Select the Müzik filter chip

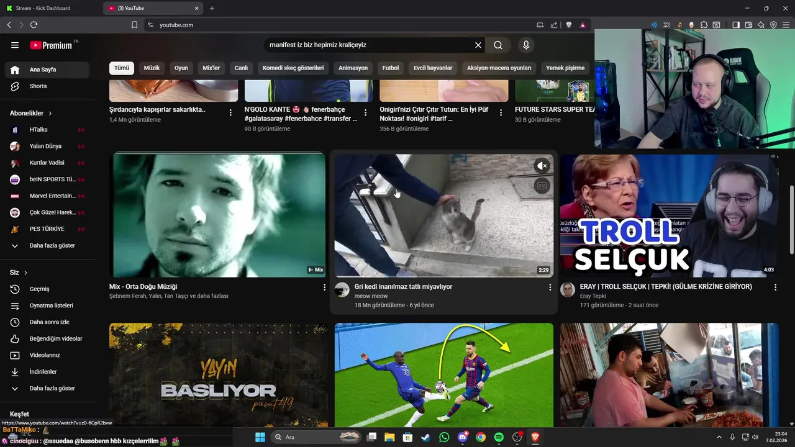coord(152,68)
